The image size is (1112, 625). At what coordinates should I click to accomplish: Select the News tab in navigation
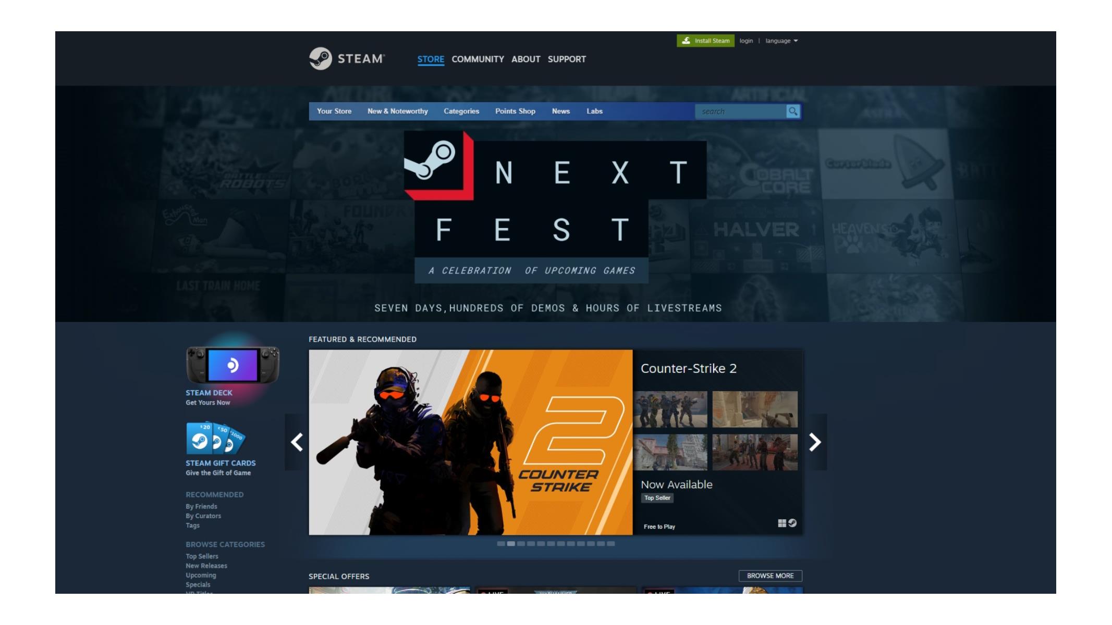(561, 110)
